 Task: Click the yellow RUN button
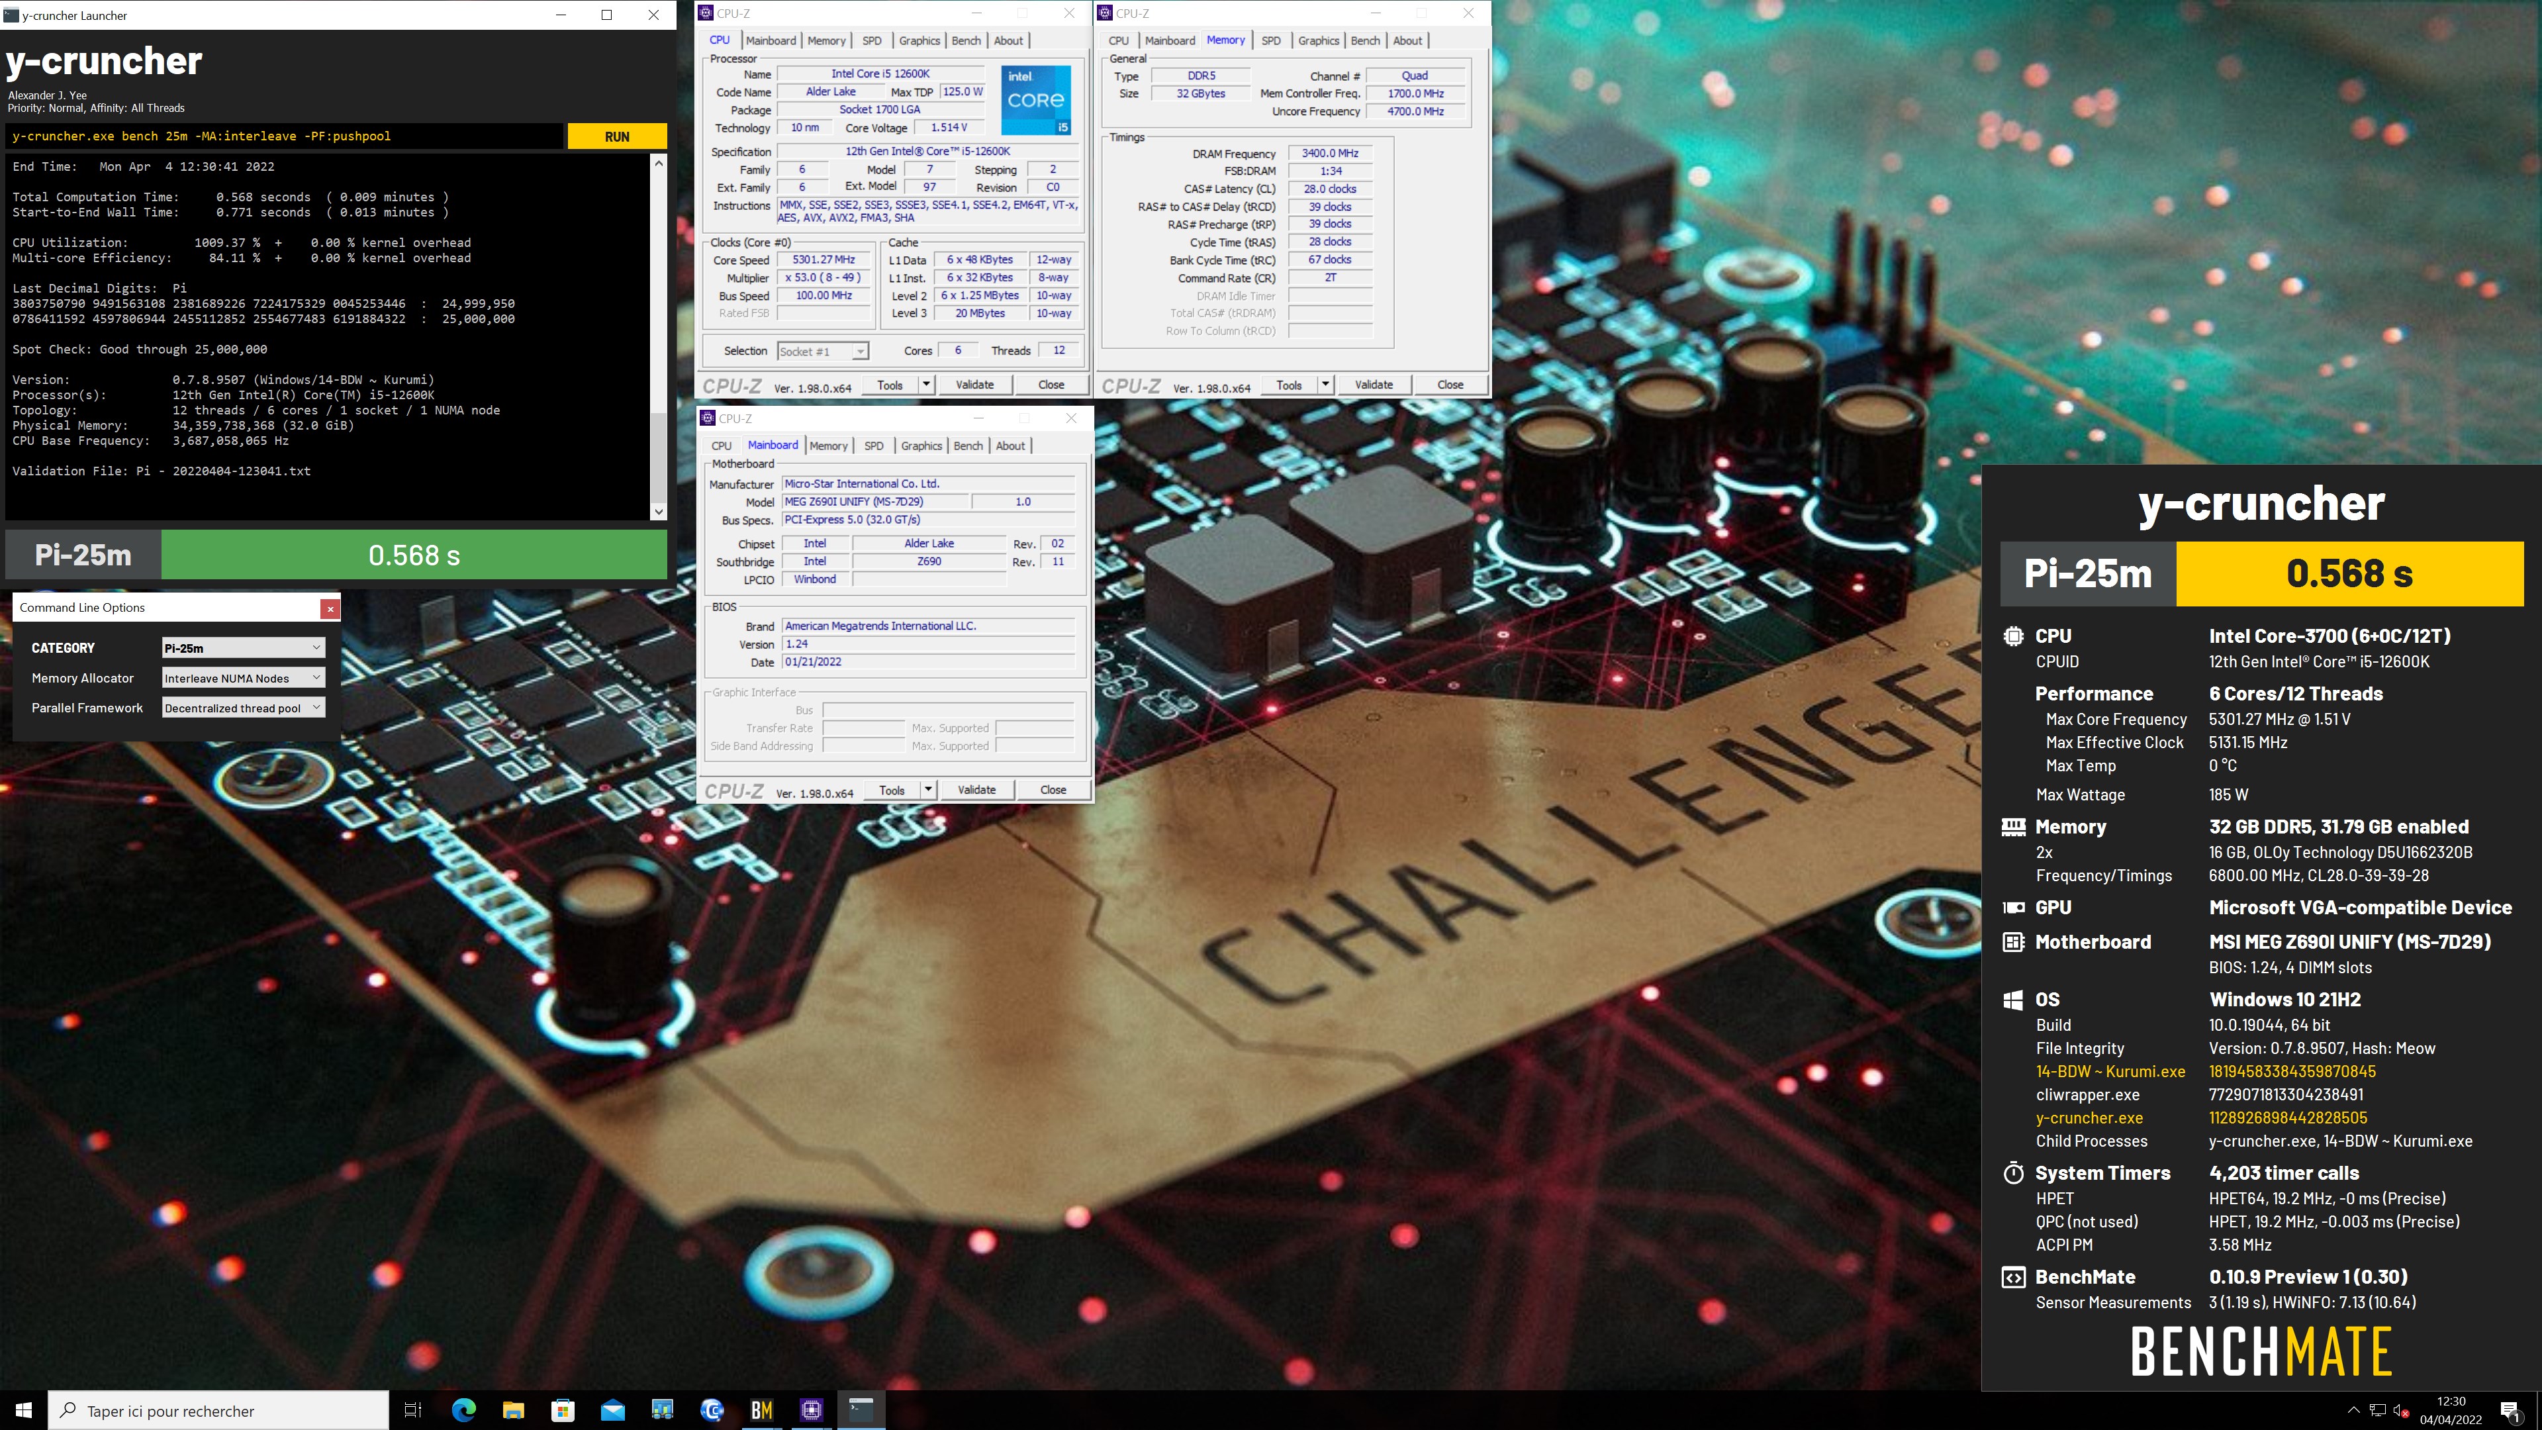617,136
